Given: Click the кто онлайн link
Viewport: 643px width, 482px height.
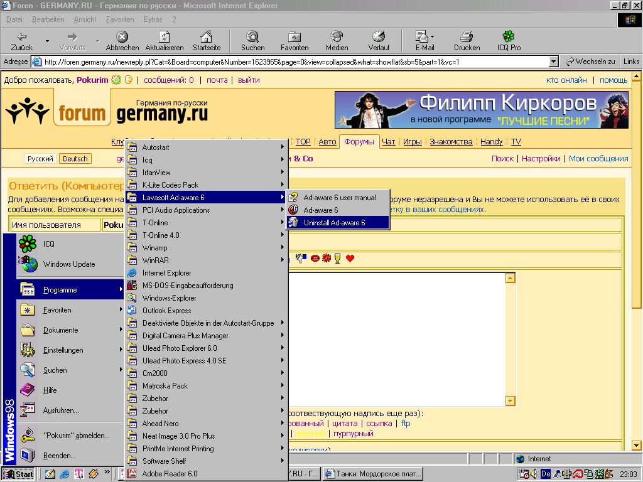Looking at the screenshot, I should 566,80.
